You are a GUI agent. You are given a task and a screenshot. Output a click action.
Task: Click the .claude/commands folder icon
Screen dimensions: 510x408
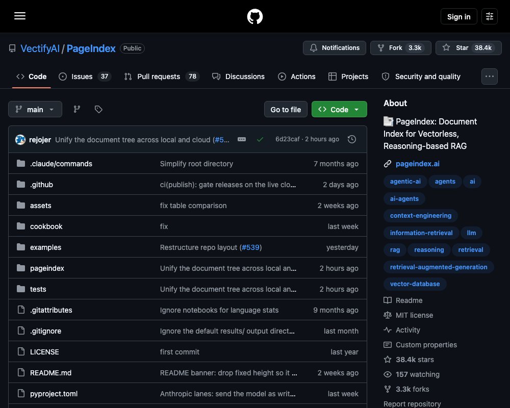pyautogui.click(x=21, y=163)
